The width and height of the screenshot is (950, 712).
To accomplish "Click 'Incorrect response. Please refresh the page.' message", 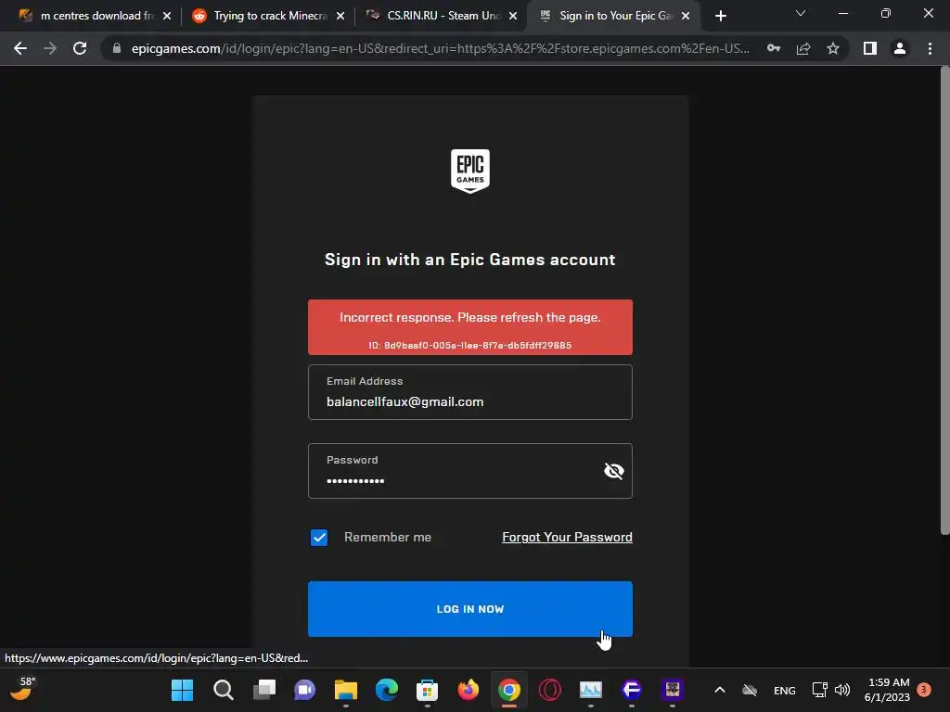I will [x=470, y=317].
